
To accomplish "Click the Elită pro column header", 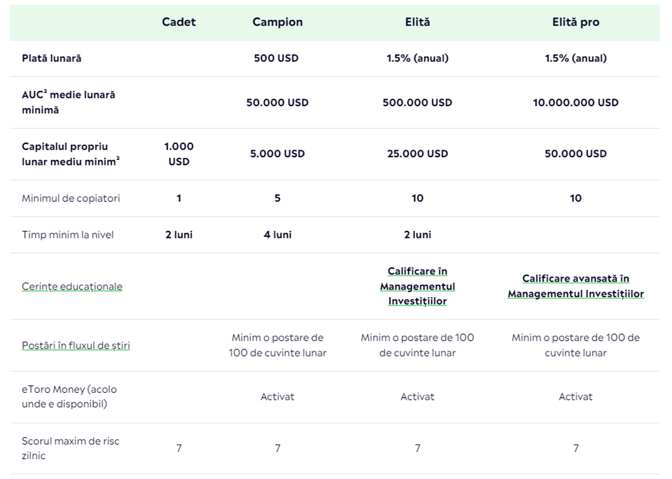I will click(576, 22).
